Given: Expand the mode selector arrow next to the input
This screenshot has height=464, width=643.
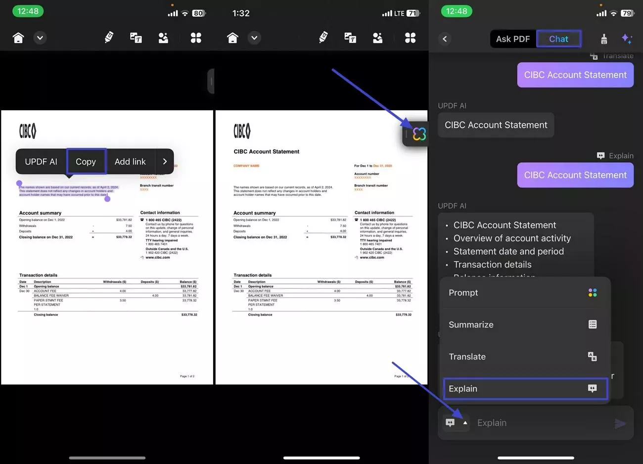Looking at the screenshot, I should (x=465, y=423).
